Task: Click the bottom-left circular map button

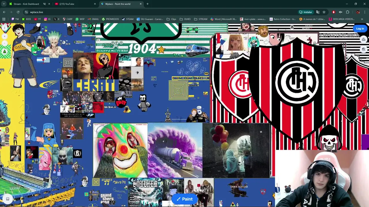Action: (x=7, y=199)
